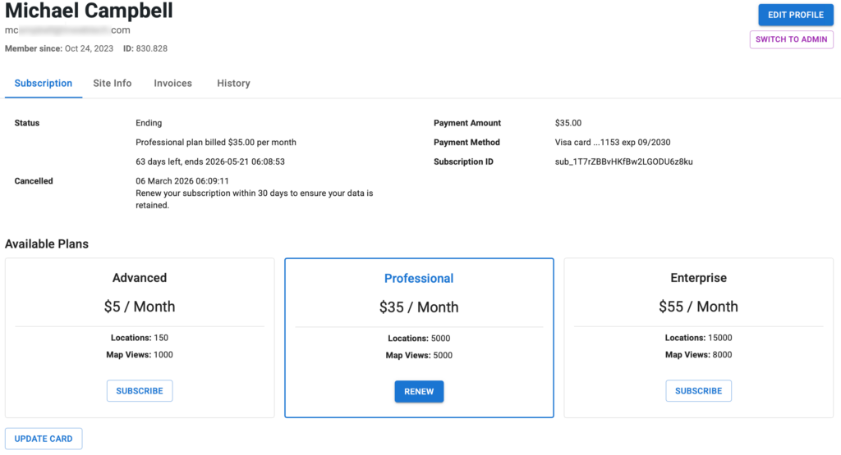View the History tab
841x455 pixels.
233,84
